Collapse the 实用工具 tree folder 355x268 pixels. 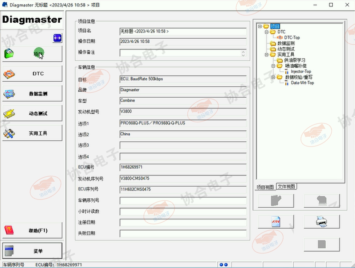[x=267, y=55]
